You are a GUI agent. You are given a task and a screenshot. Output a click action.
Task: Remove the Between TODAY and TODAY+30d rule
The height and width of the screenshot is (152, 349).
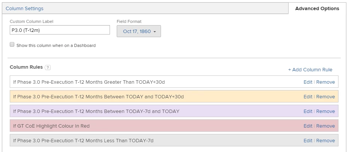[325, 96]
